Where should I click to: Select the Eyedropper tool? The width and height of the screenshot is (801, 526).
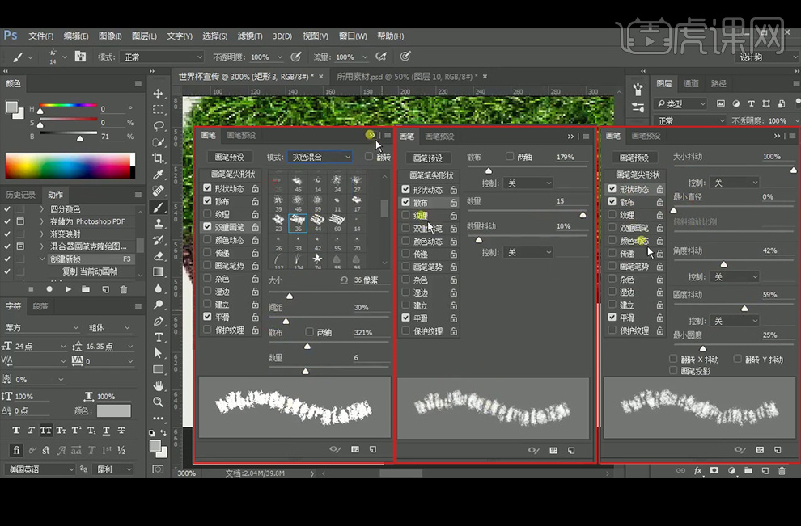159,175
